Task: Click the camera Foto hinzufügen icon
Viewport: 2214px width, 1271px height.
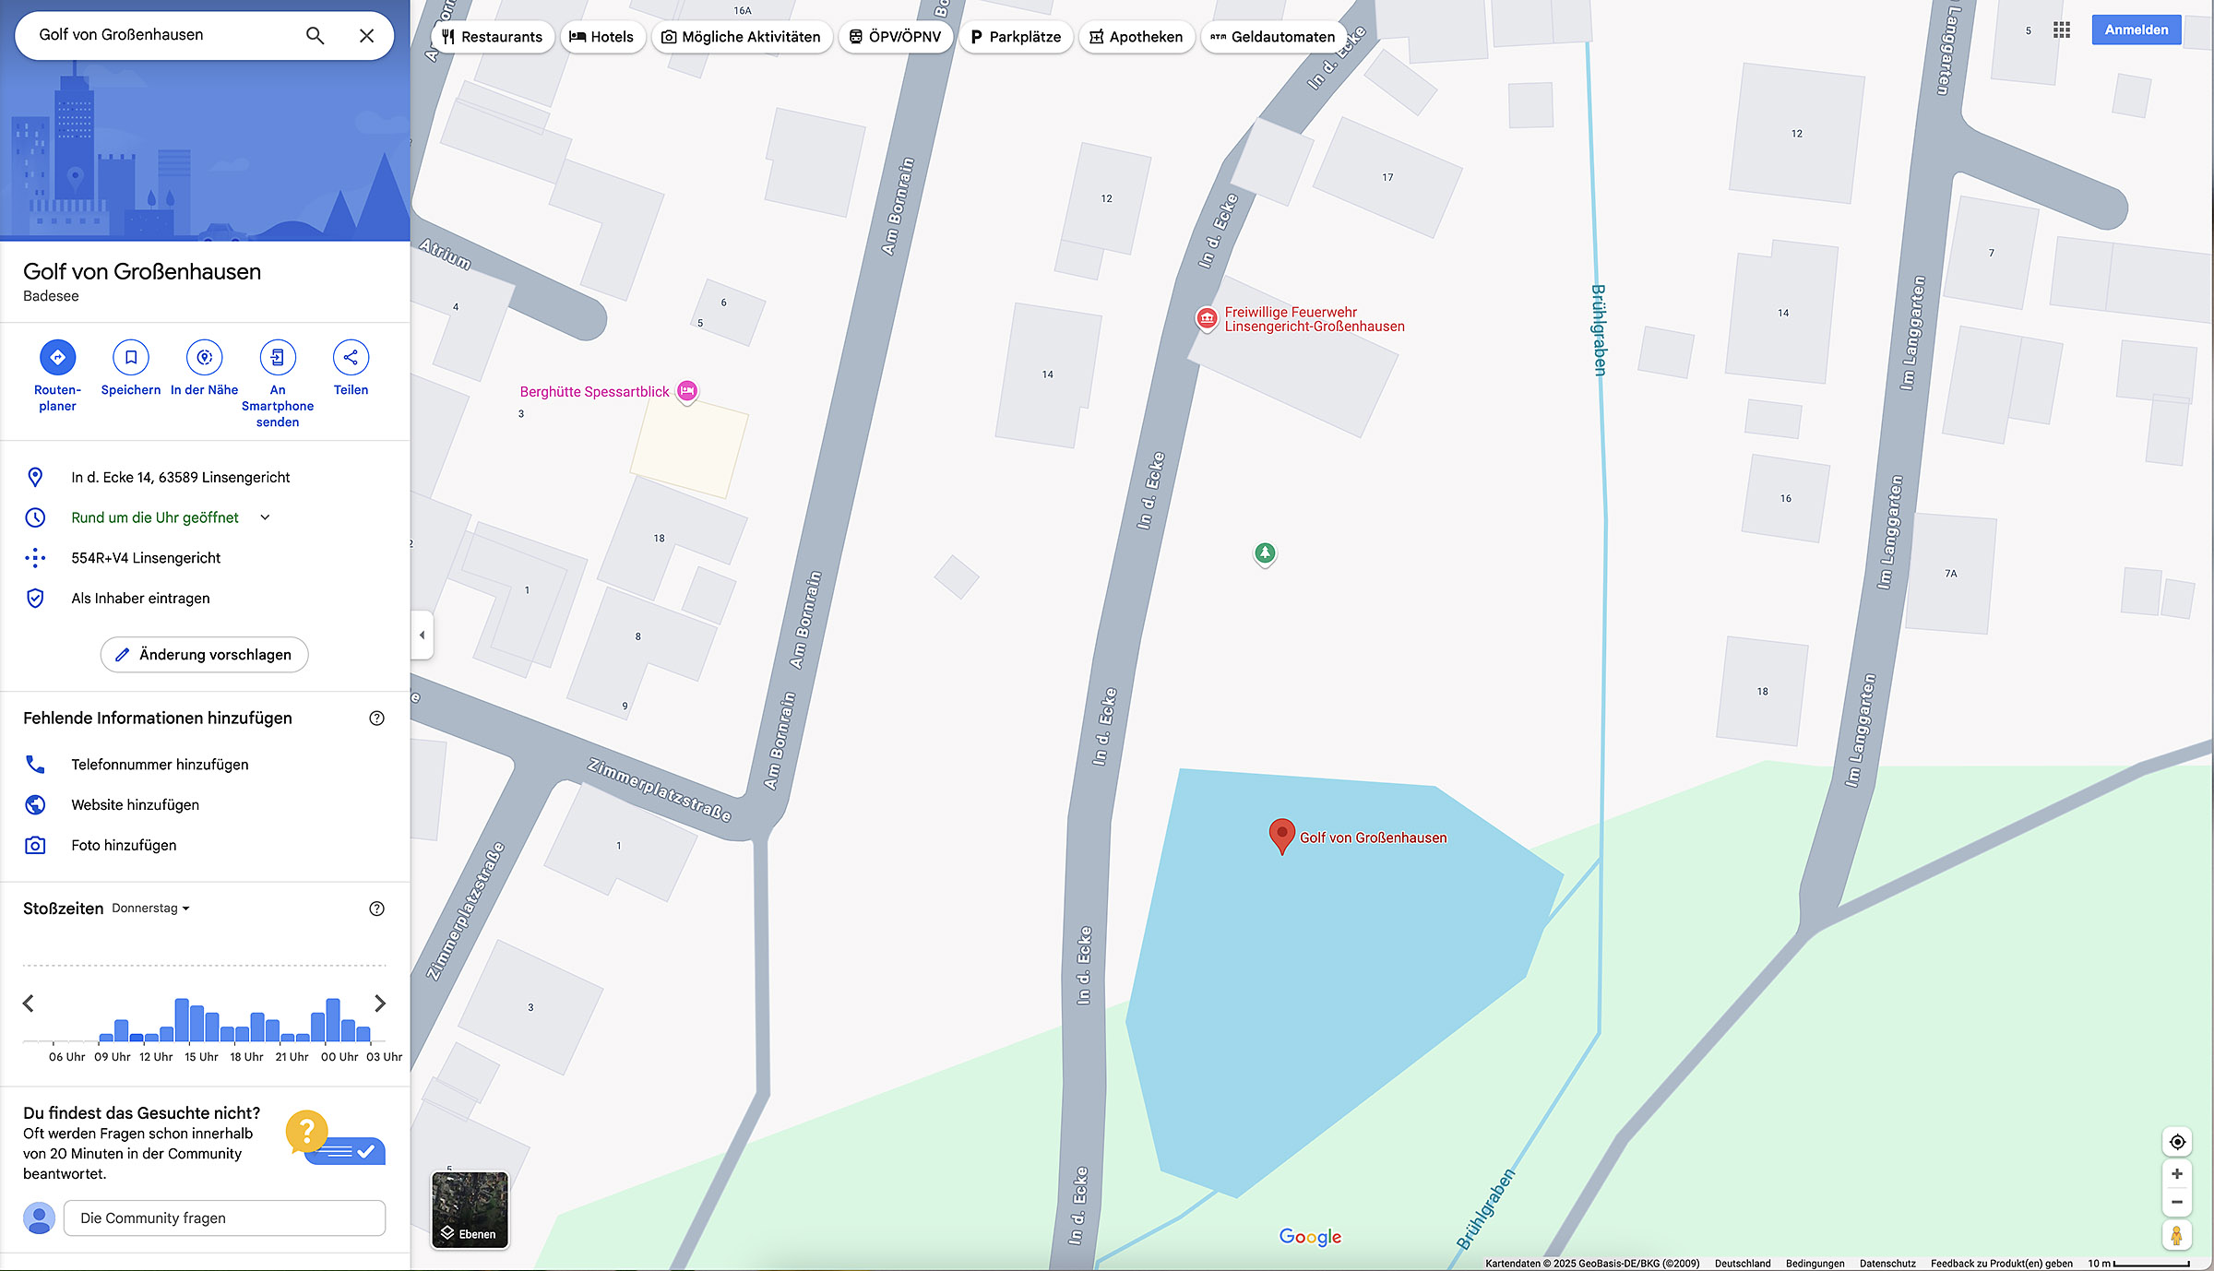Action: [x=35, y=845]
